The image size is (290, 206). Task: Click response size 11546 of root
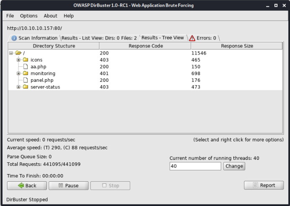[x=199, y=53]
